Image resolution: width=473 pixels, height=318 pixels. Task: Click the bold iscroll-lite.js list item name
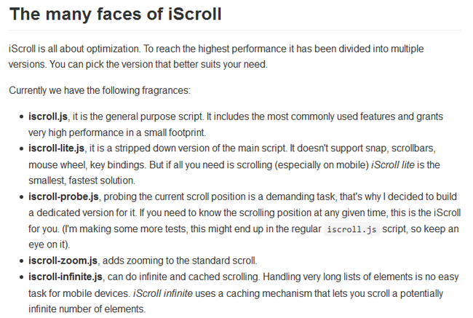(57, 148)
